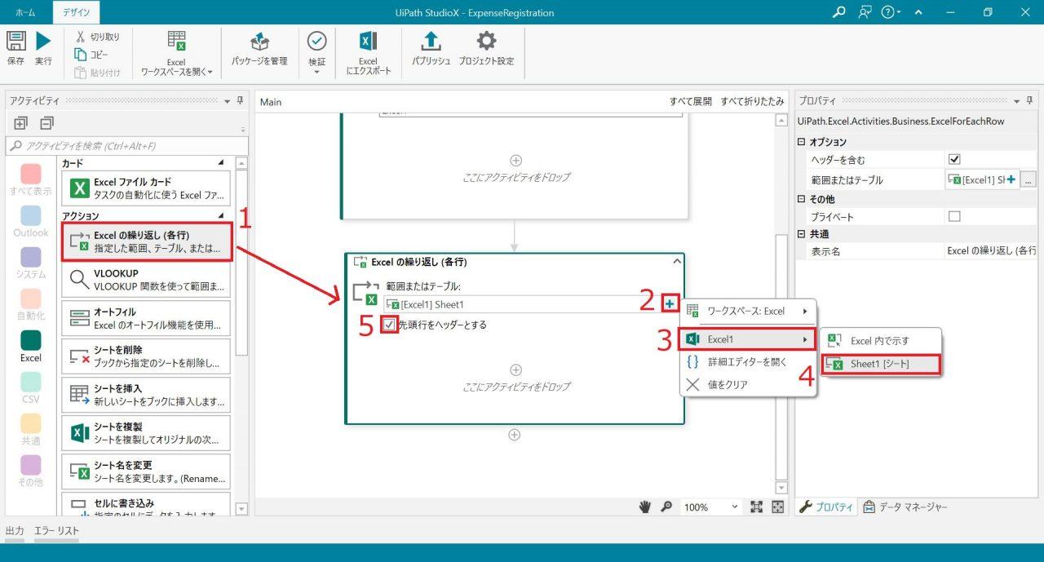
Task: Open ワークスペース: Excel submenu
Action: (x=749, y=311)
